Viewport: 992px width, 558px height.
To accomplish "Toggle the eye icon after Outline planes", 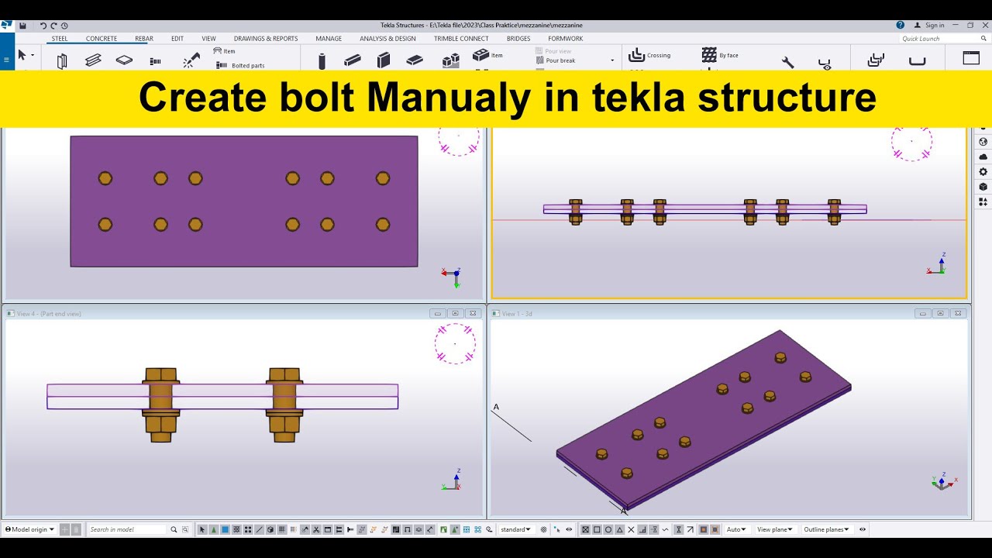I will pos(863,529).
